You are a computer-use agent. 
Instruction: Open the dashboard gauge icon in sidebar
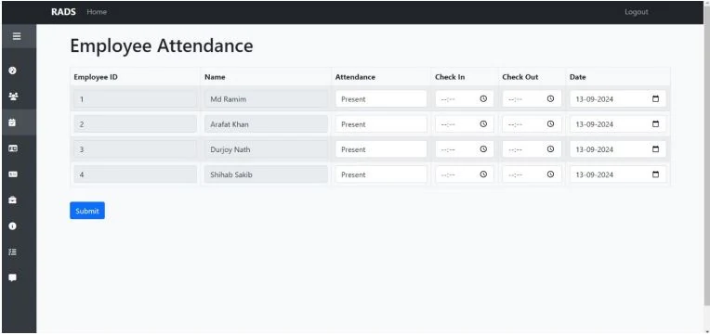pyautogui.click(x=13, y=71)
